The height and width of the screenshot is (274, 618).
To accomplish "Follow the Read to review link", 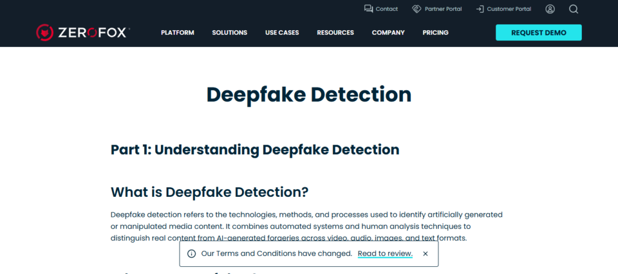I will [385, 254].
